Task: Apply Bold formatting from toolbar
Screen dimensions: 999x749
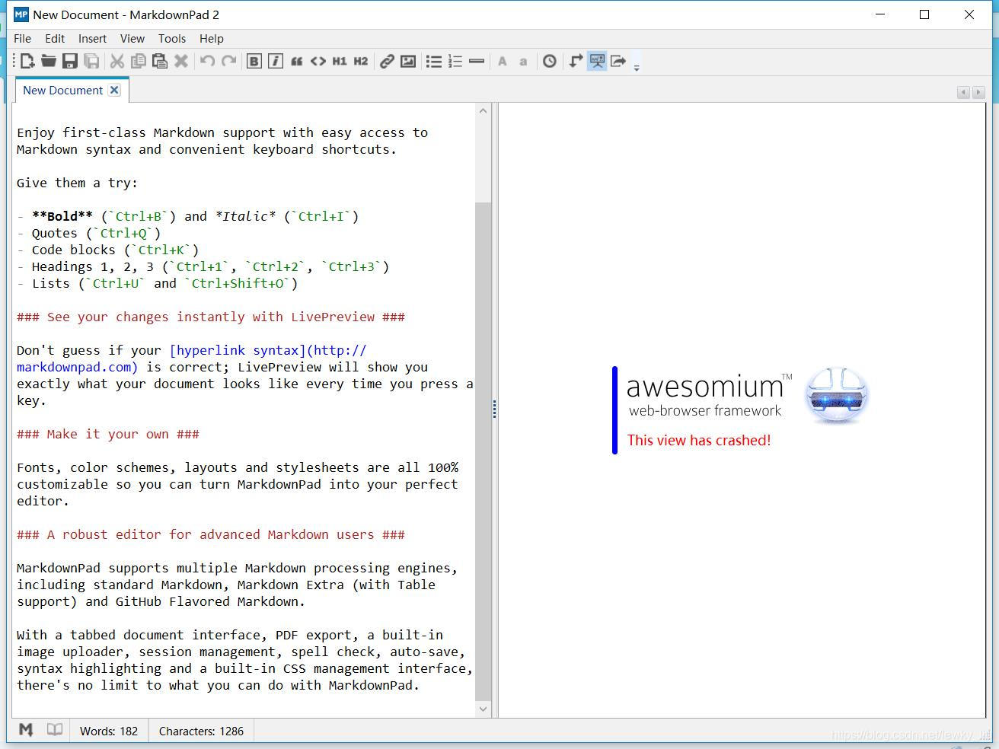Action: click(254, 62)
